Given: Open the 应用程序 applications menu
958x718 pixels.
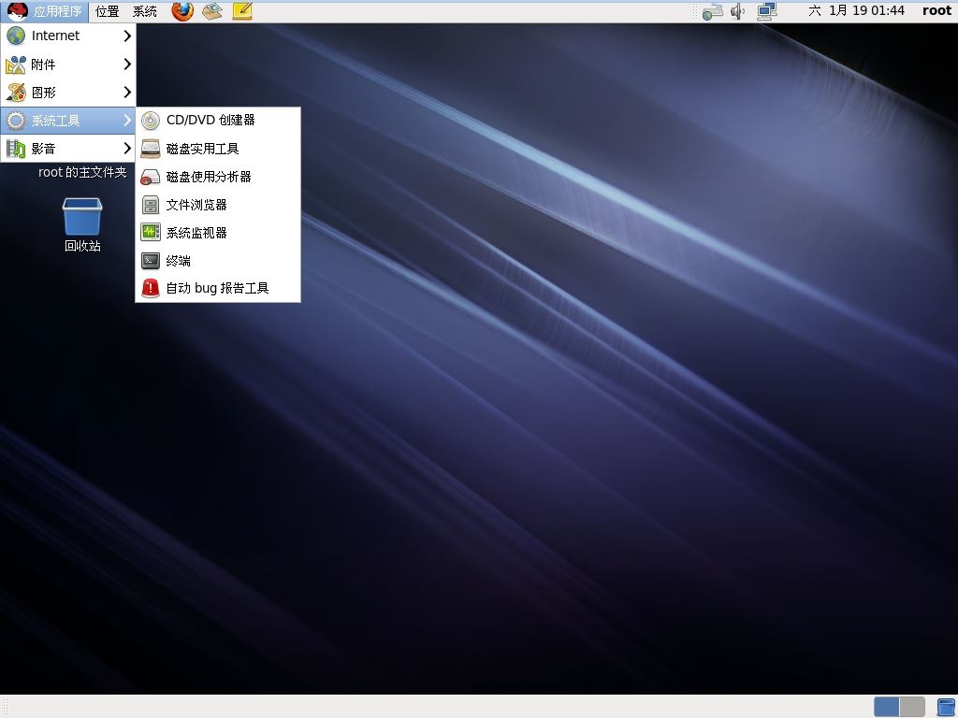Looking at the screenshot, I should tap(45, 11).
